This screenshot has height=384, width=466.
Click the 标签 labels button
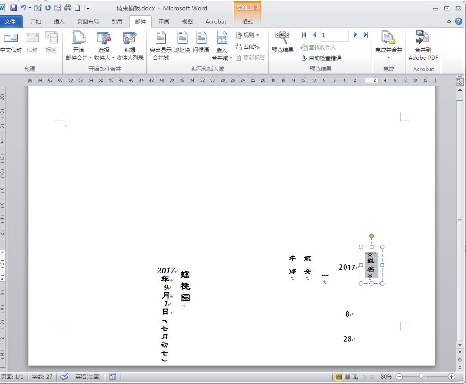click(x=51, y=42)
